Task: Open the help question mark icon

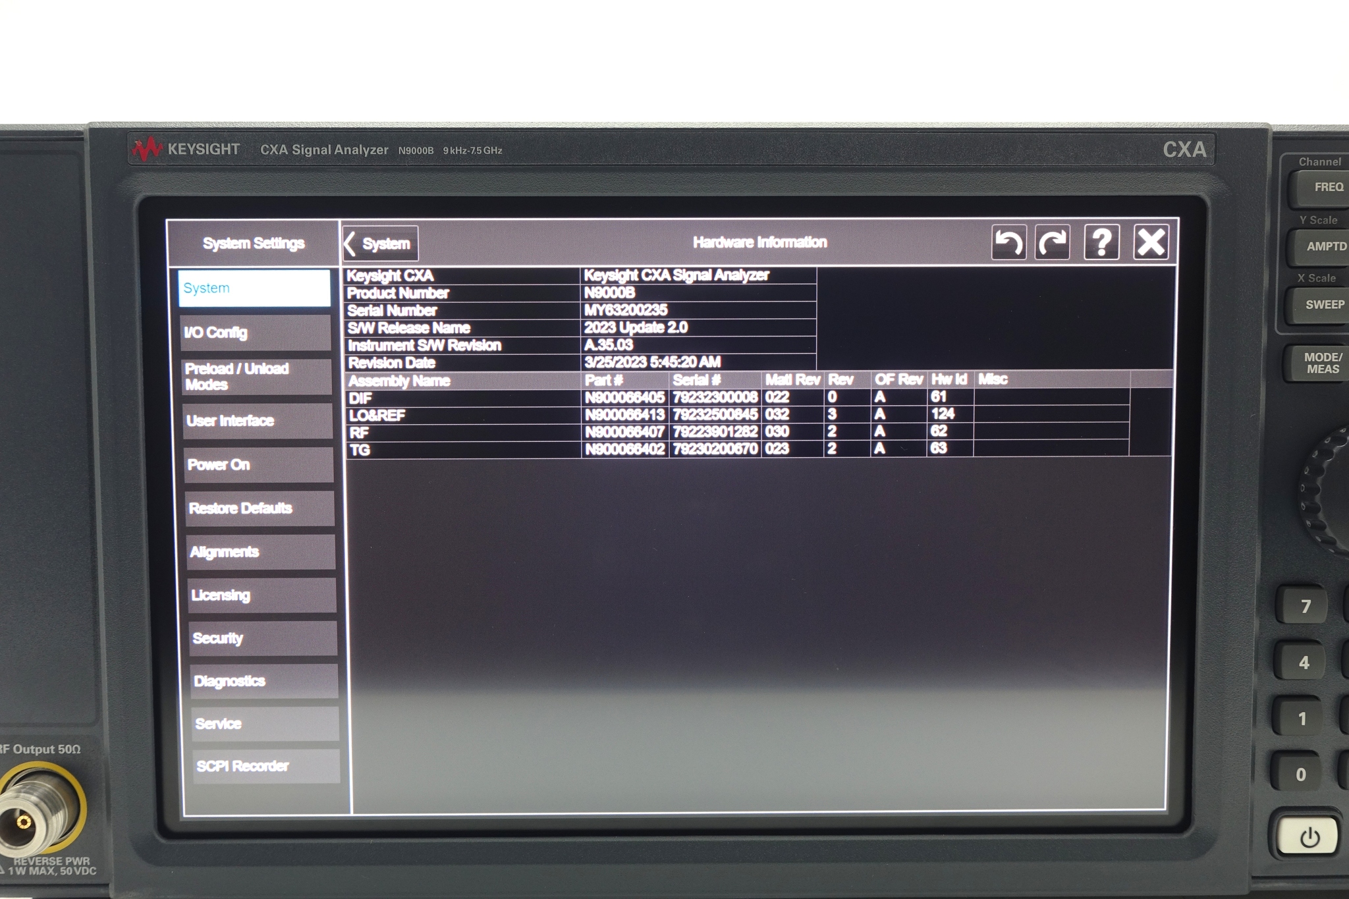Action: pos(1102,242)
